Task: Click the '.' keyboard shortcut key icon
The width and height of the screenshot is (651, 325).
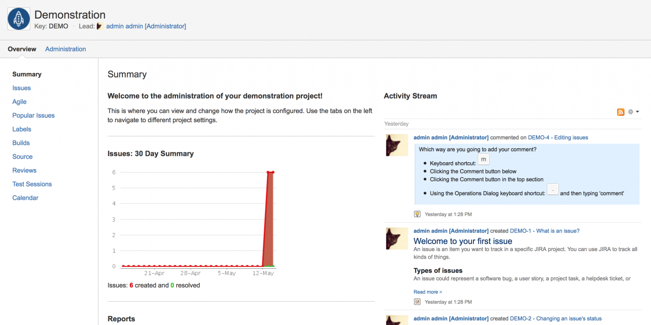Action: tap(552, 189)
